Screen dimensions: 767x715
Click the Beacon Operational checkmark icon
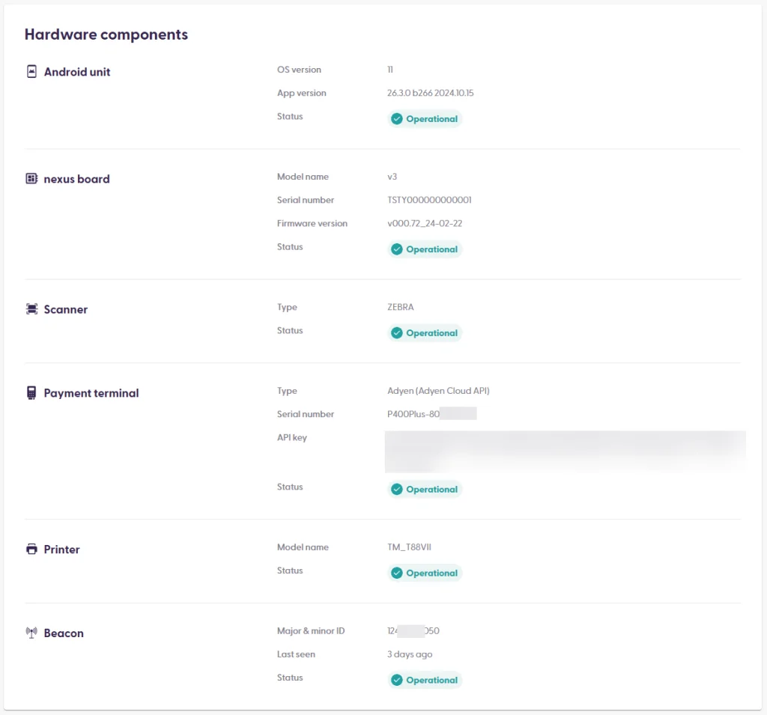pos(397,680)
